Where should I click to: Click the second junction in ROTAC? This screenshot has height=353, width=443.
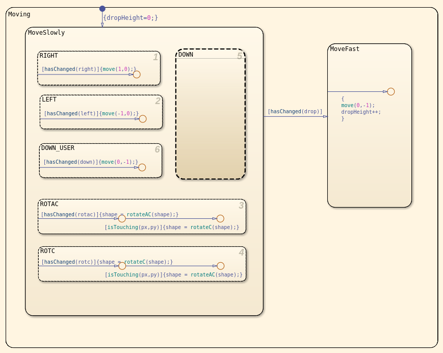pos(220,218)
